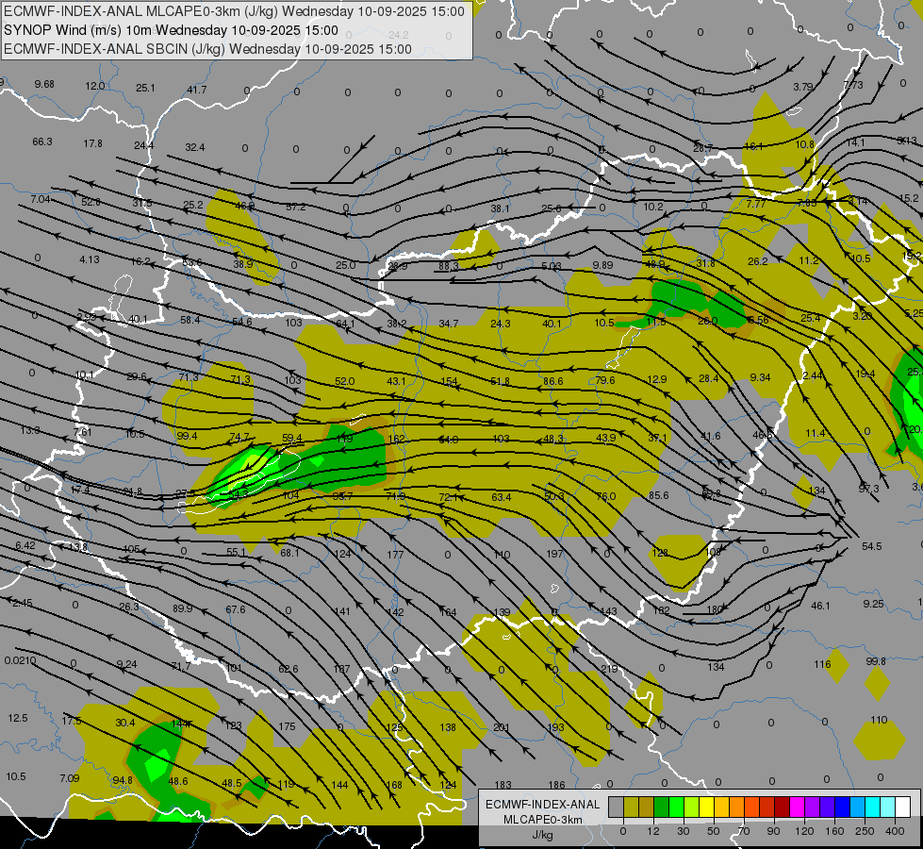Click the map value 175
923x849 pixels.
pyautogui.click(x=287, y=726)
